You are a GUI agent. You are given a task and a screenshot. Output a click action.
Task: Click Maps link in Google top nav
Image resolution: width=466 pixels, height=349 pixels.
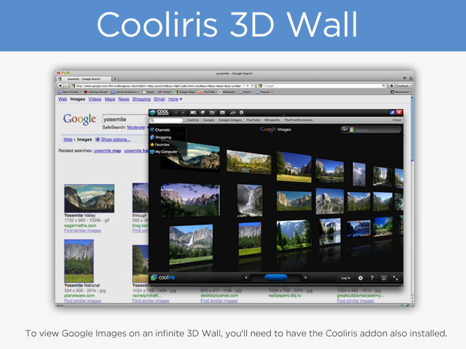110,99
